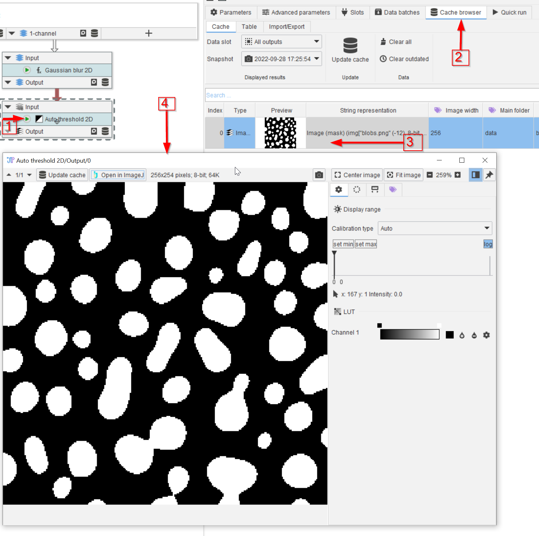The width and height of the screenshot is (539, 536).
Task: Zoom in with the plus magnifier icon
Action: point(458,175)
